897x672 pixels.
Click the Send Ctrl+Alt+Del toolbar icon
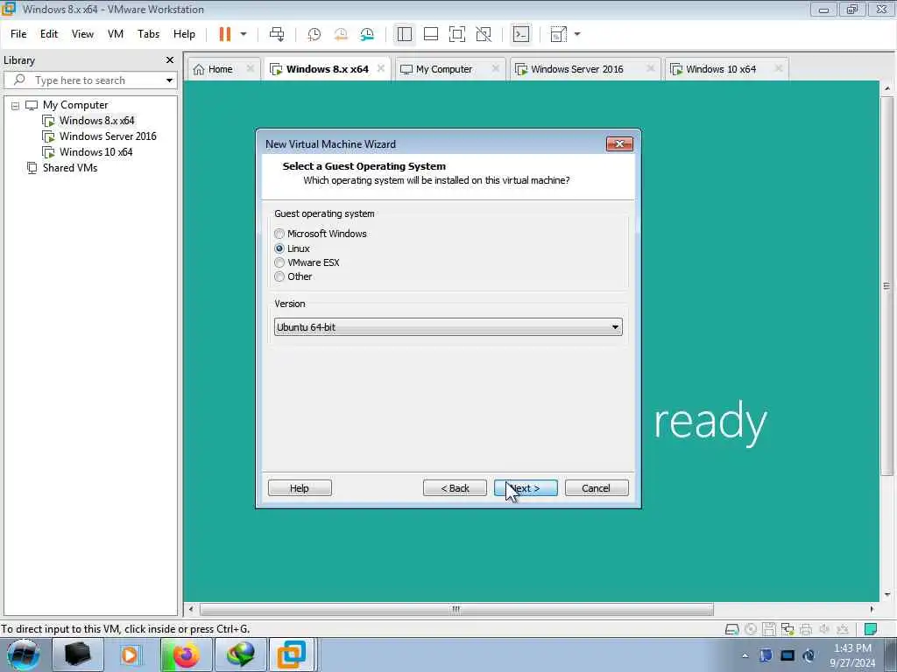point(277,34)
